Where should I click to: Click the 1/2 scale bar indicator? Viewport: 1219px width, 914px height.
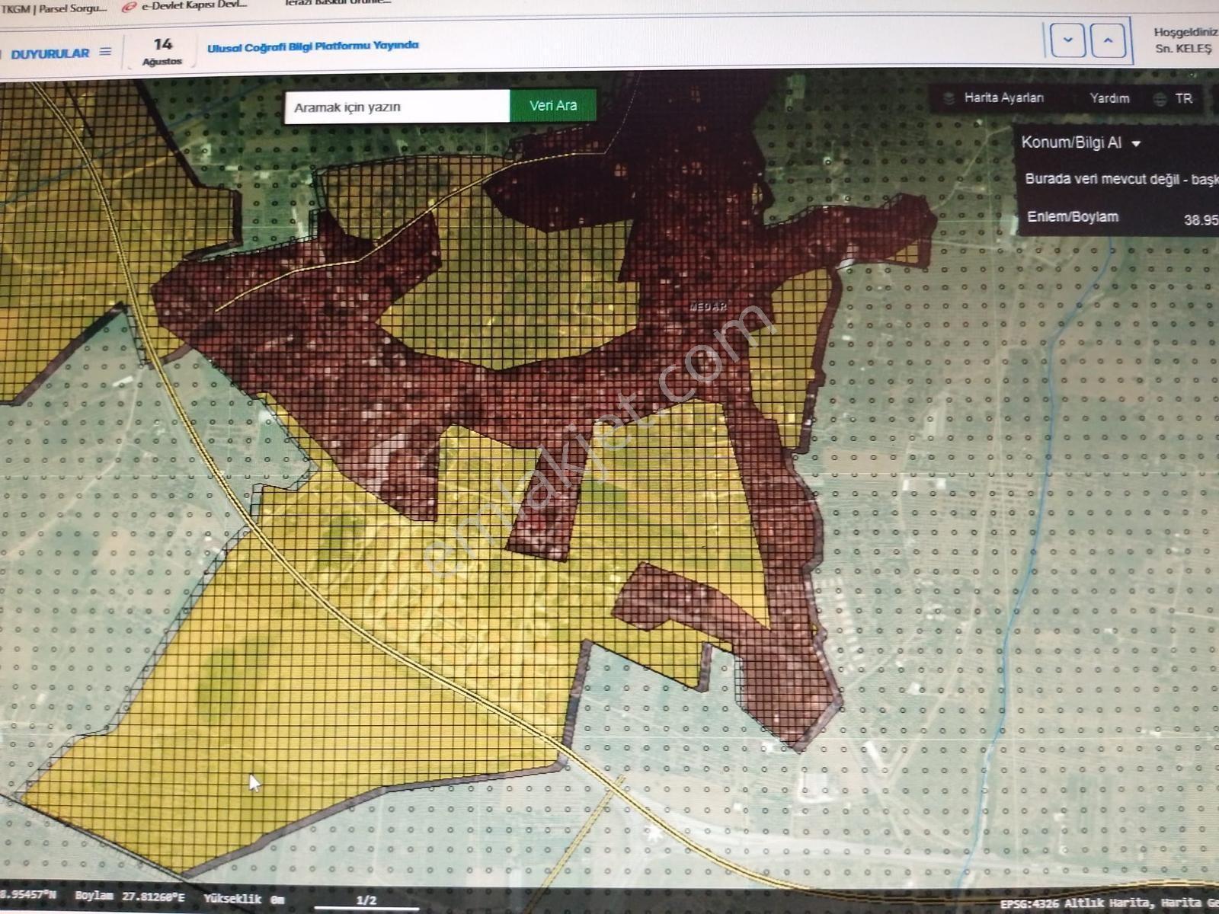(x=366, y=901)
